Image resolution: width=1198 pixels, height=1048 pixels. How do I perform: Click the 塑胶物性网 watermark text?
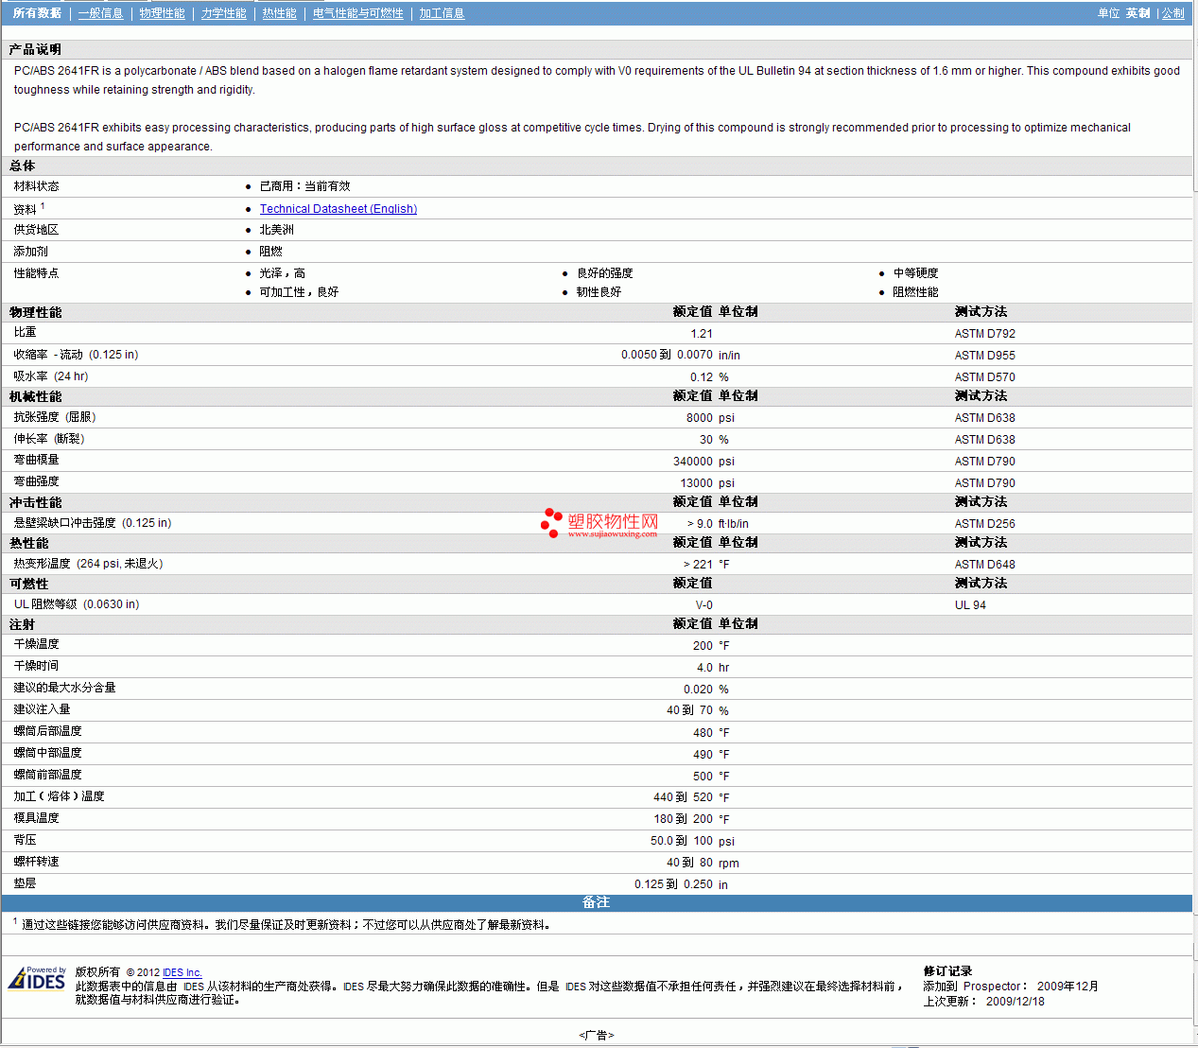613,521
